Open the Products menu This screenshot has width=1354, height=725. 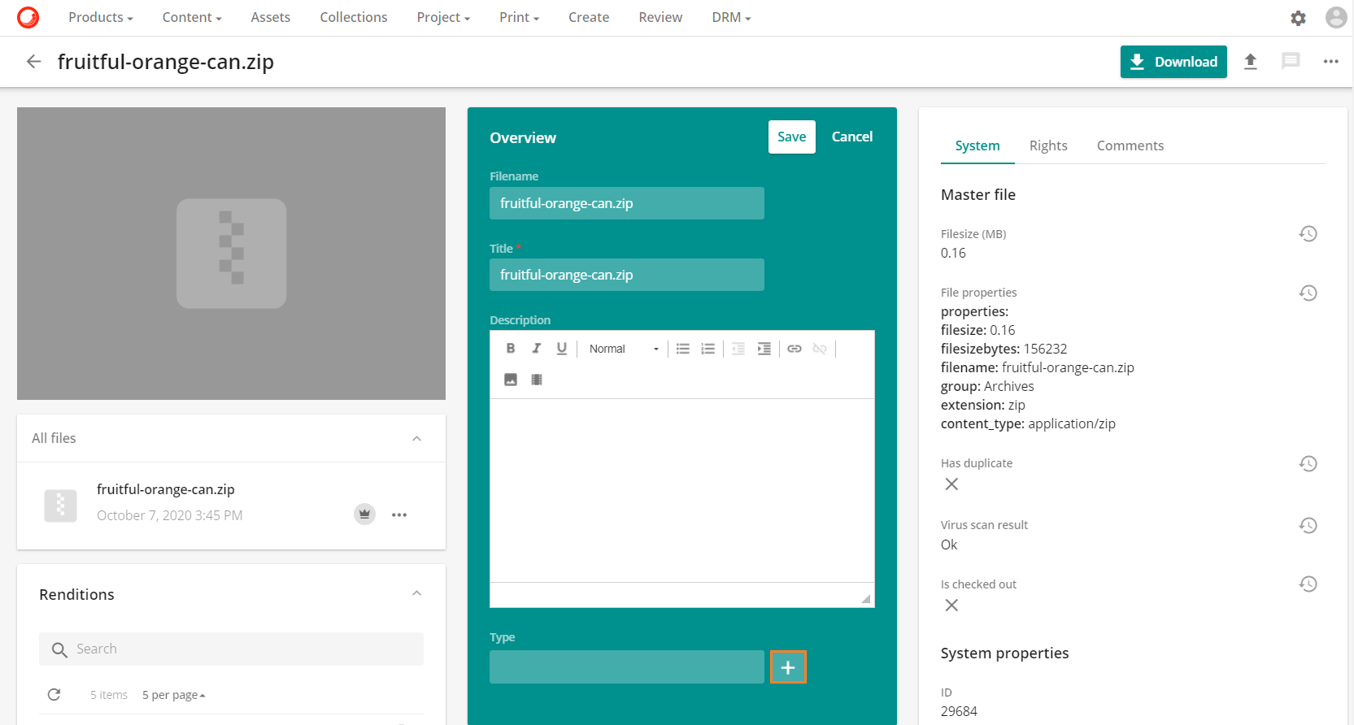[x=100, y=17]
